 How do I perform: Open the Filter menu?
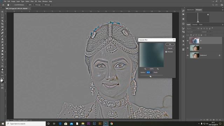32,1
